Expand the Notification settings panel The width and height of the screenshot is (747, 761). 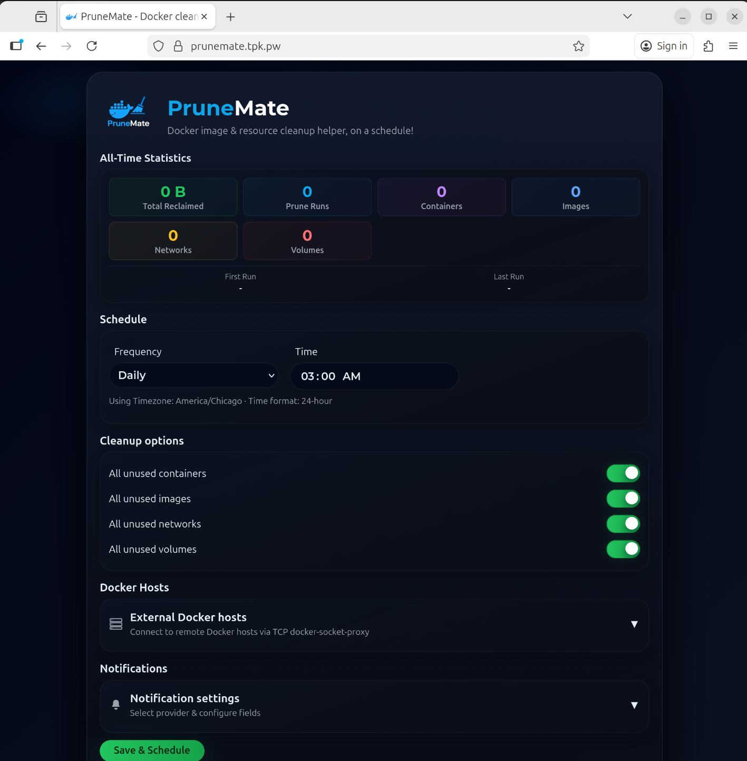(x=634, y=706)
